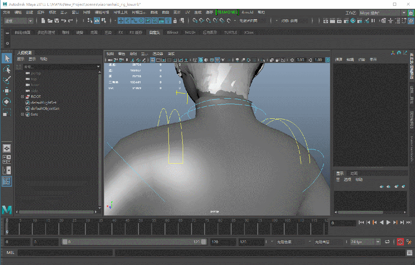Switch to the MASH shelf tab
The width and height of the screenshot is (415, 265).
pos(190,33)
